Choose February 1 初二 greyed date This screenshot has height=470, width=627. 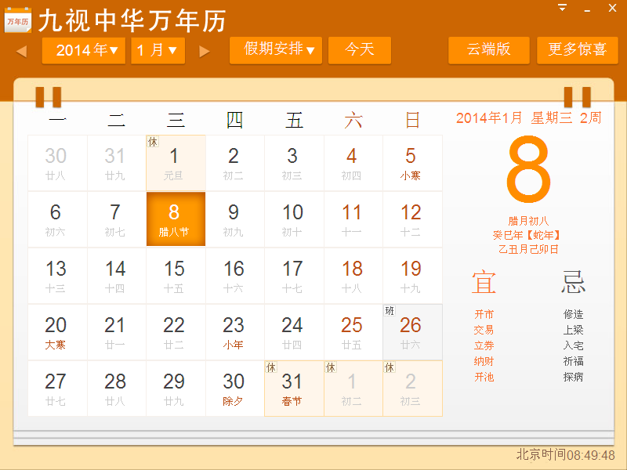pyautogui.click(x=353, y=389)
